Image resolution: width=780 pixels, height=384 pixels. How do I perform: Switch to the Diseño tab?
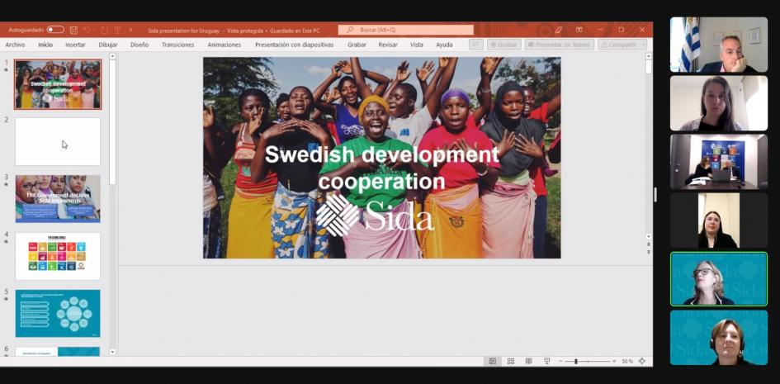(139, 45)
